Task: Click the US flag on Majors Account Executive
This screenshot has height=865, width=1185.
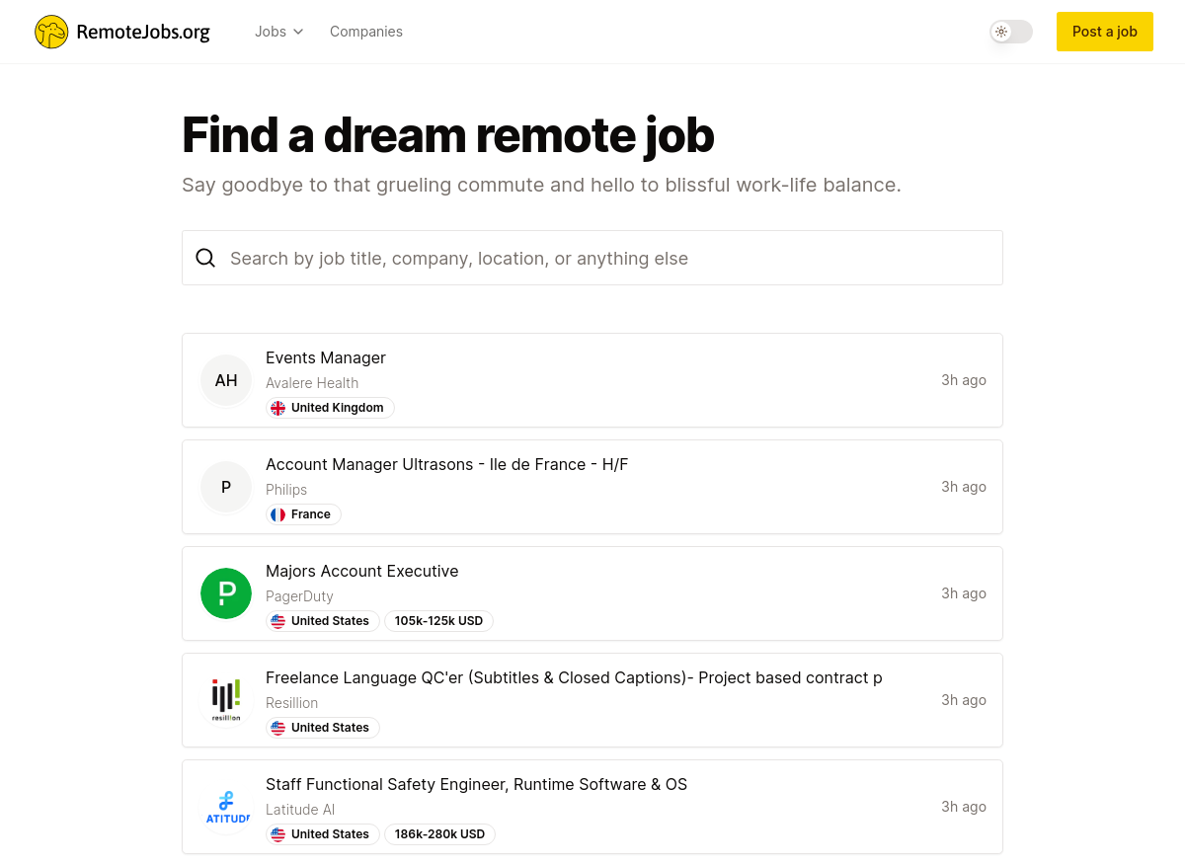Action: pyautogui.click(x=278, y=621)
